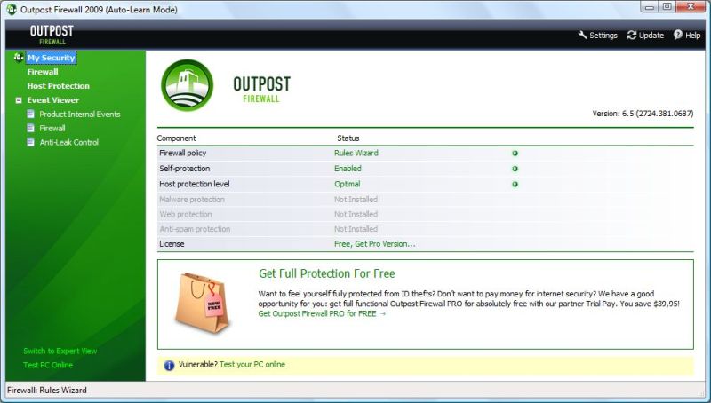Click the shopping bag promo image
The image size is (711, 403).
[204, 303]
